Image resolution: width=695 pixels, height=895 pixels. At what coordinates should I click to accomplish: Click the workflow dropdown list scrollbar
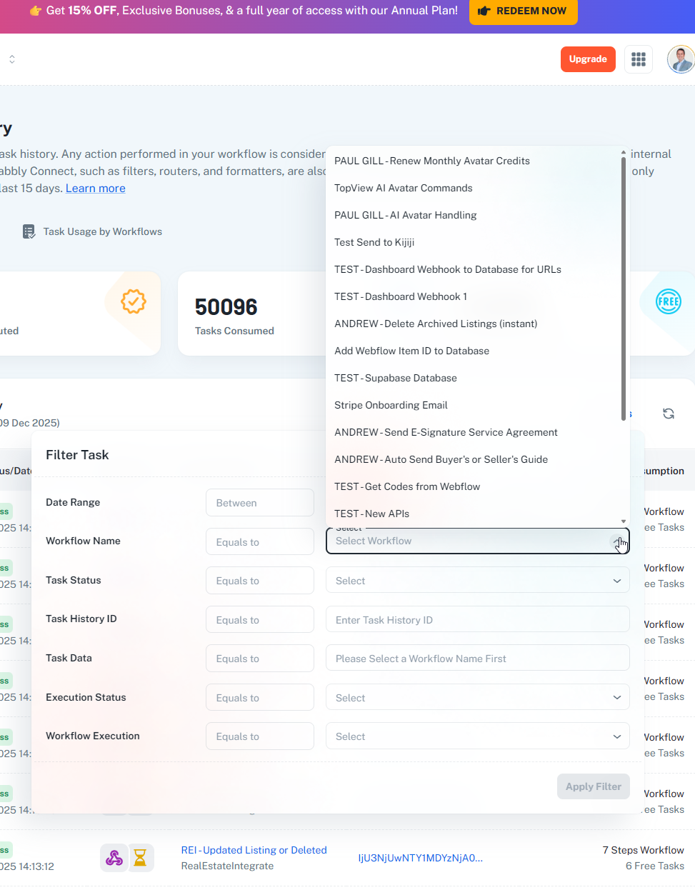point(624,286)
